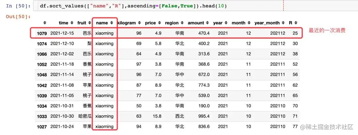Viewport: 358px width, 135px height.
Task: Click date cell 2021-12-15
Action: (x=62, y=33)
